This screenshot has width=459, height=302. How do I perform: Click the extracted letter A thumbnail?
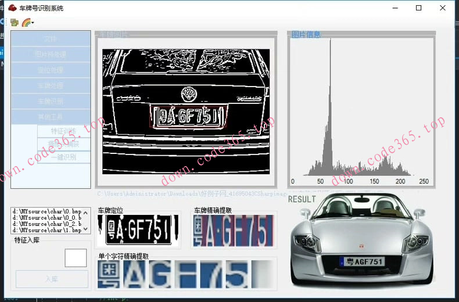(134, 275)
